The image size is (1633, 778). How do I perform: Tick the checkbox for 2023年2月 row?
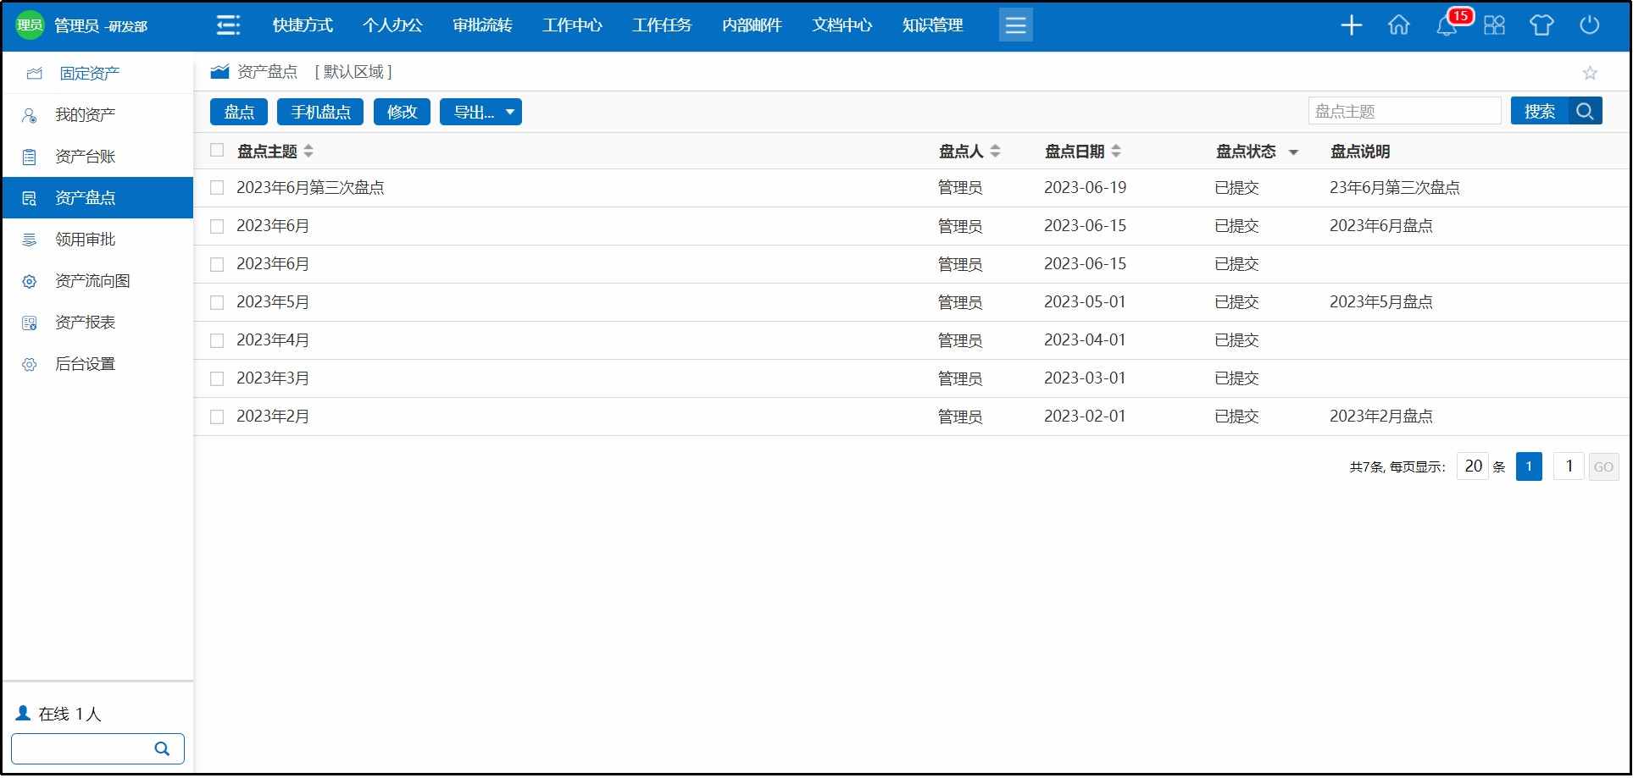[x=217, y=417]
